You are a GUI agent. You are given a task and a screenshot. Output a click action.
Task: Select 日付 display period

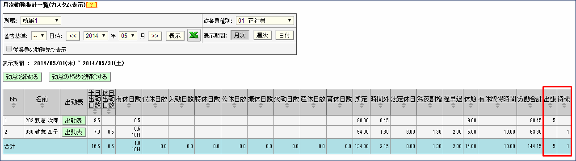(x=285, y=36)
